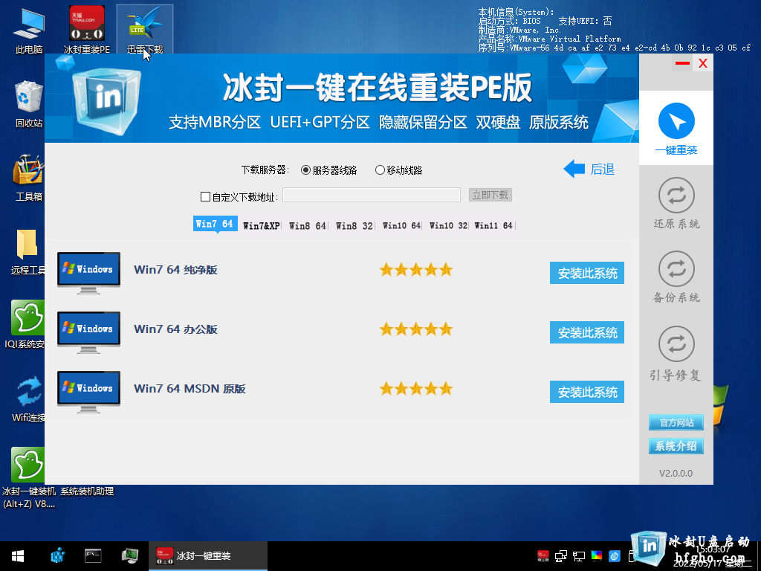761x571 pixels.
Task: Click the custom download address field
Action: 372,195
